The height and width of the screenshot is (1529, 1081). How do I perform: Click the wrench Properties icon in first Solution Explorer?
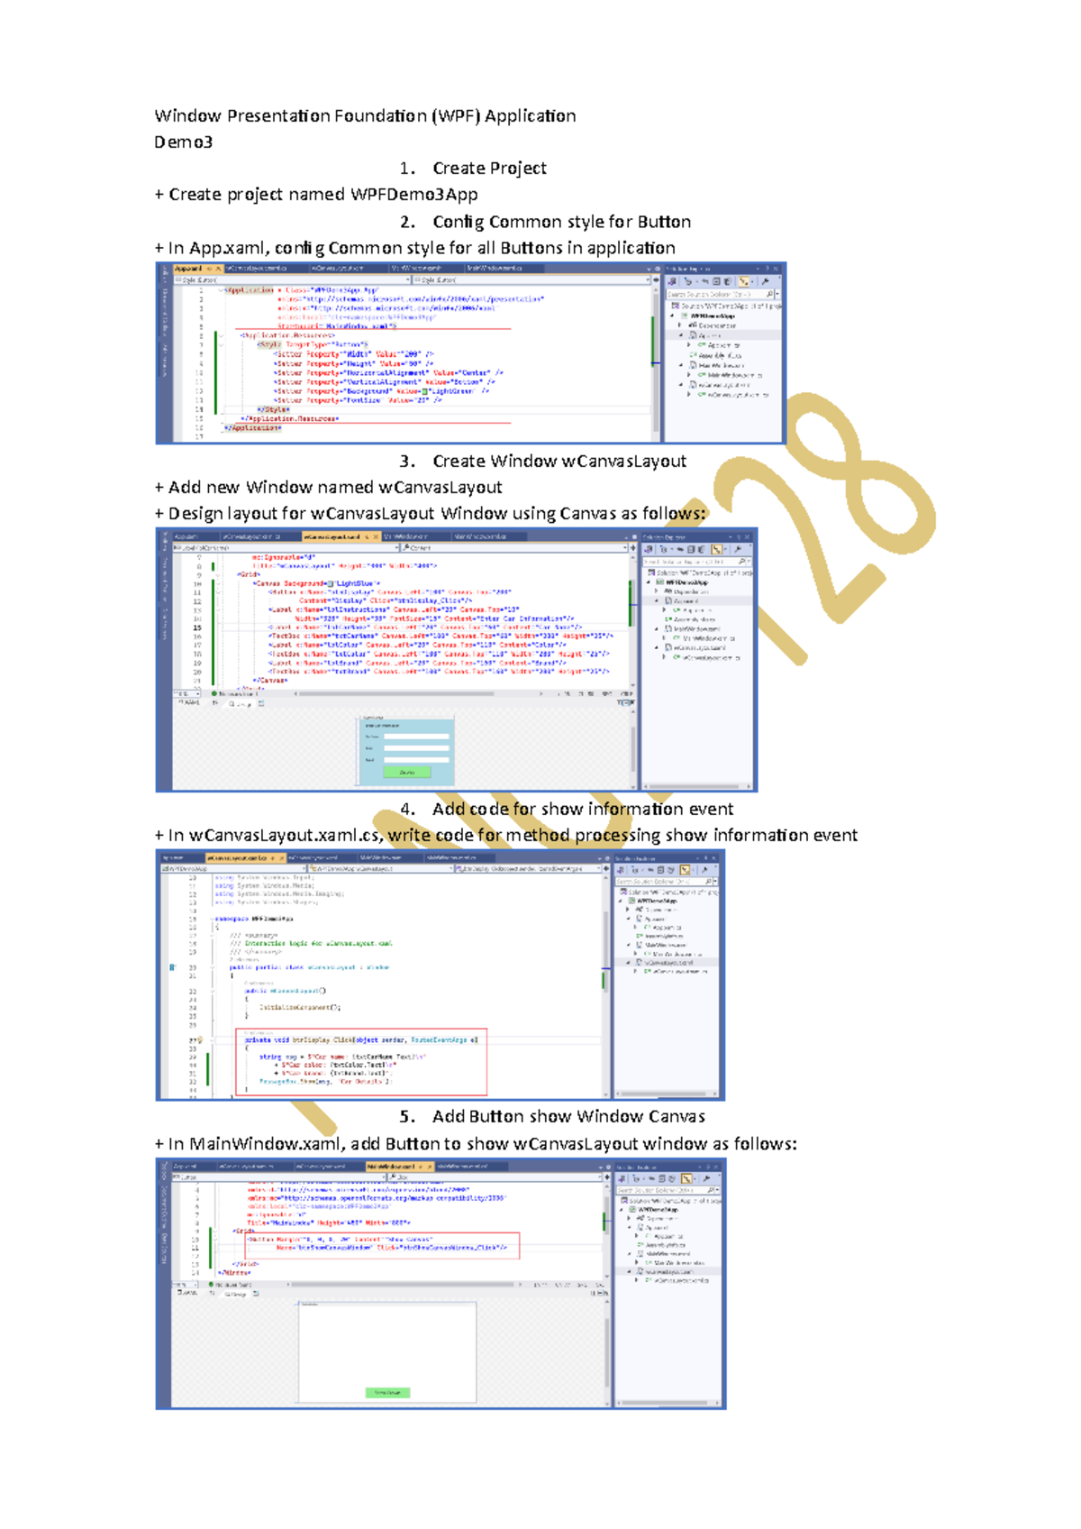point(766,282)
